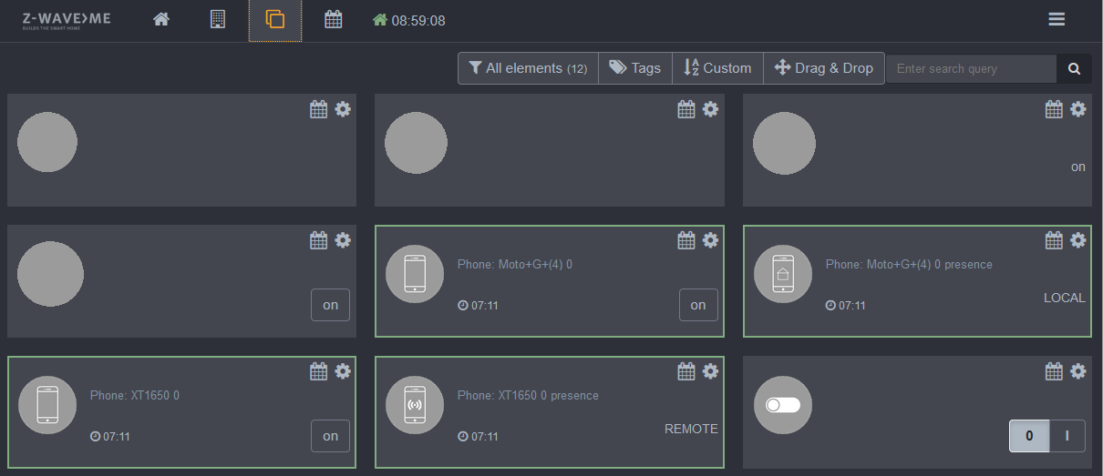Open event history for Moto+G+(4) 0 presence
Screen dimensions: 1103x476
coord(1054,240)
